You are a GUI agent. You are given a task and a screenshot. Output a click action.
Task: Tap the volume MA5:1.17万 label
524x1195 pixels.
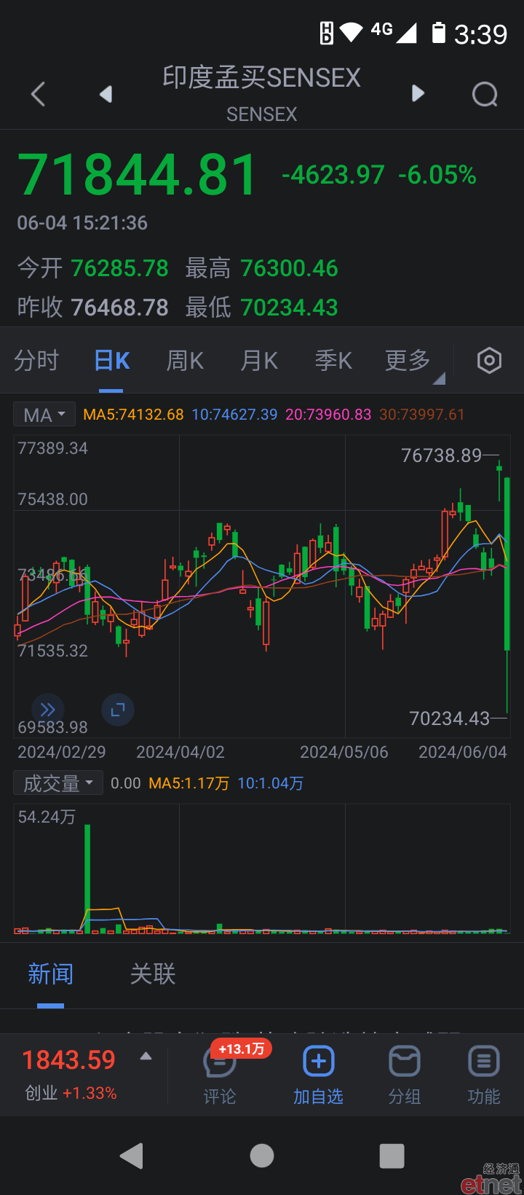(x=189, y=783)
